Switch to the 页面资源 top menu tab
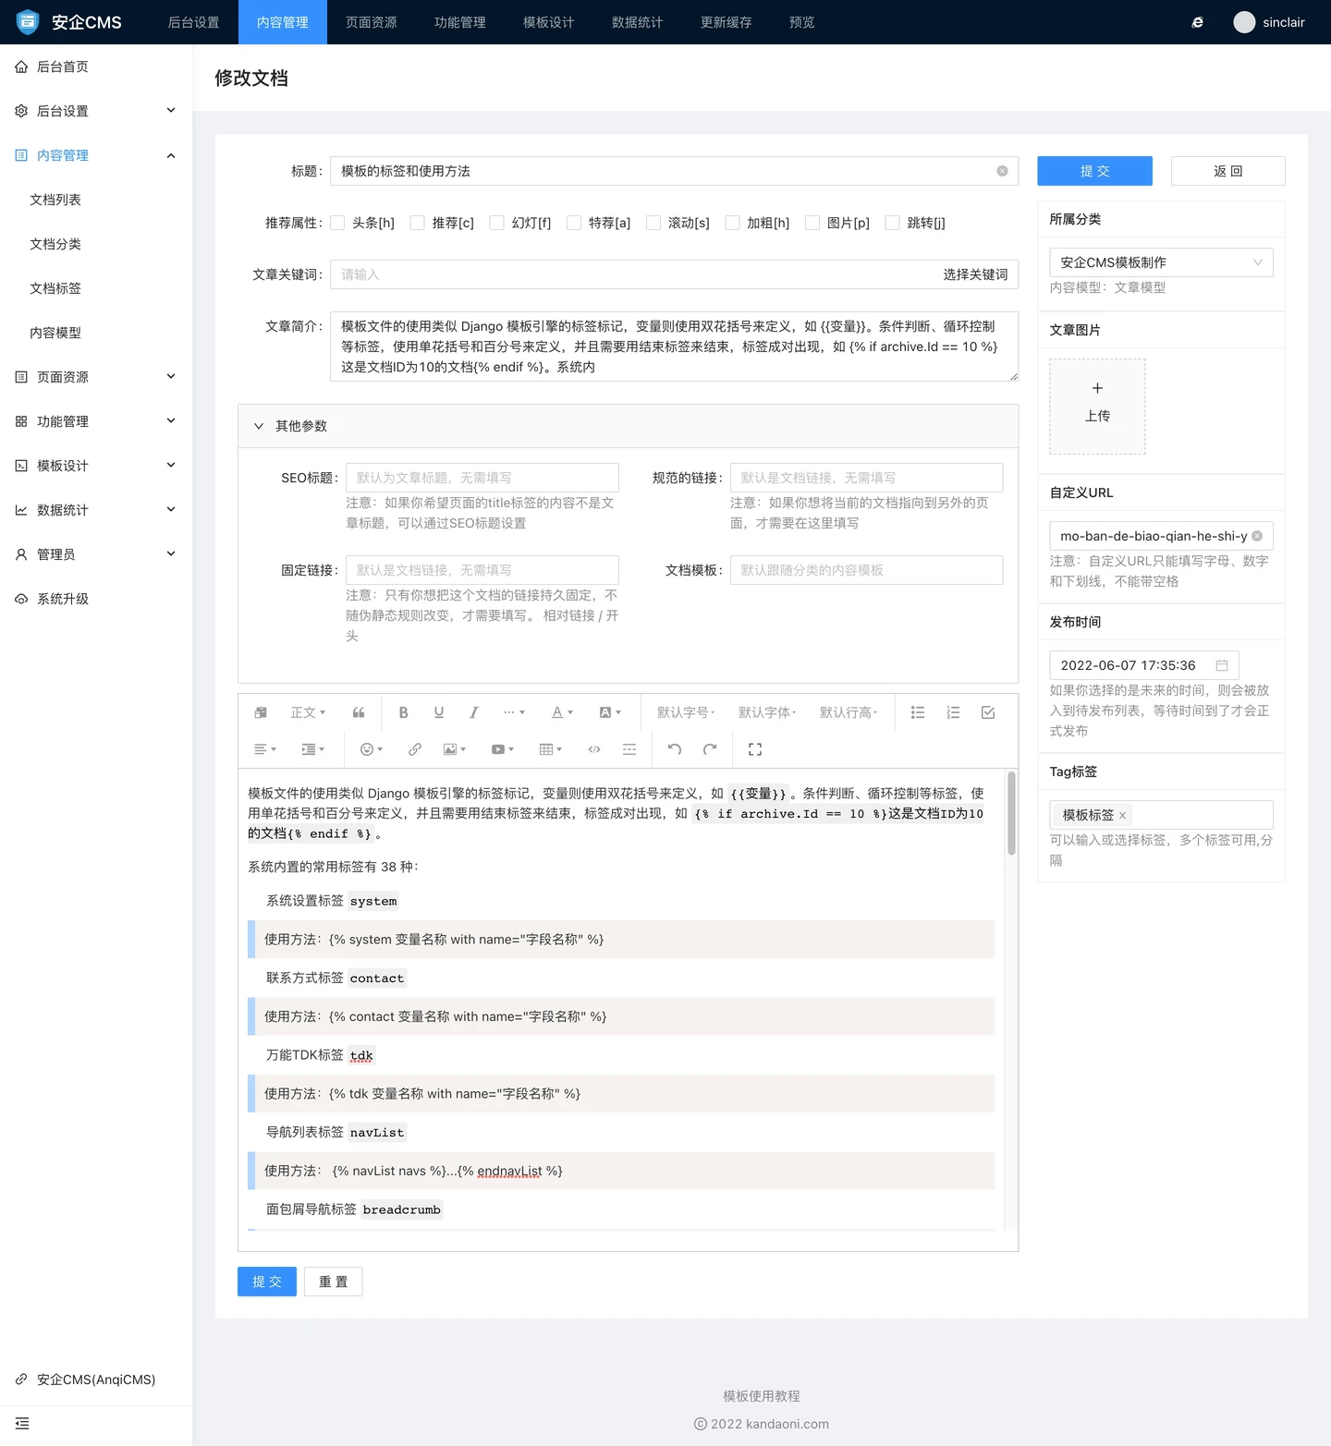The width and height of the screenshot is (1331, 1446). pyautogui.click(x=371, y=22)
